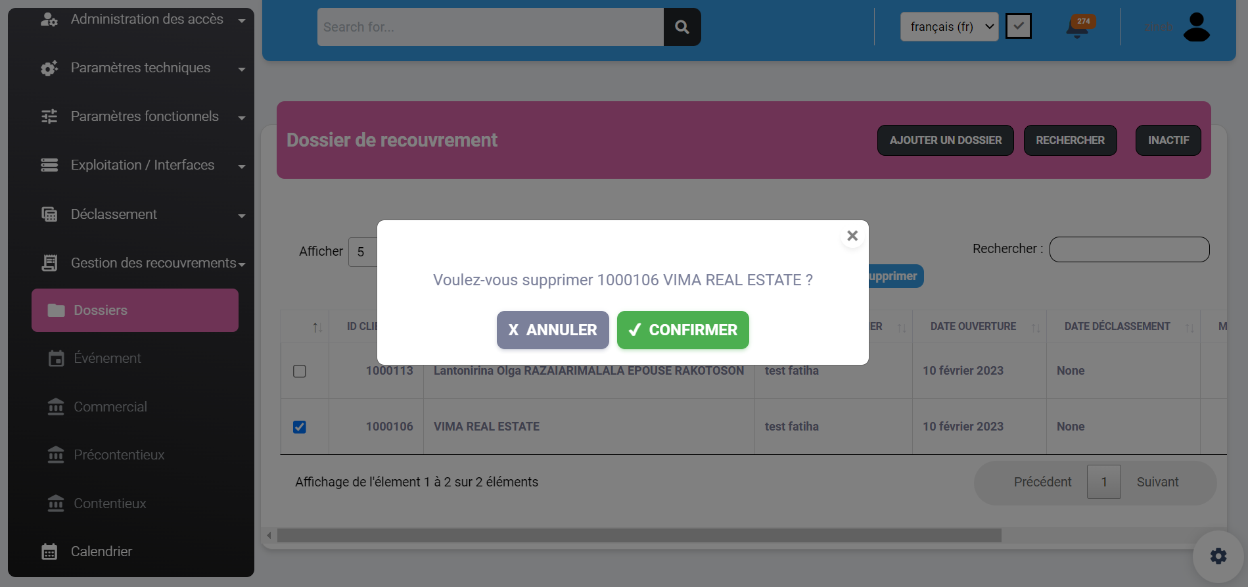The image size is (1248, 587).
Task: Toggle the checkbox next to language selector
Action: click(x=1018, y=26)
